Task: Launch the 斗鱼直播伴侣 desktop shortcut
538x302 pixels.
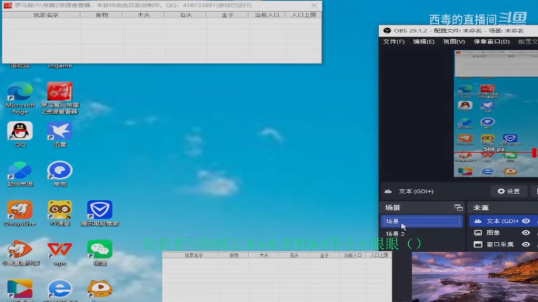Action: (x=20, y=253)
